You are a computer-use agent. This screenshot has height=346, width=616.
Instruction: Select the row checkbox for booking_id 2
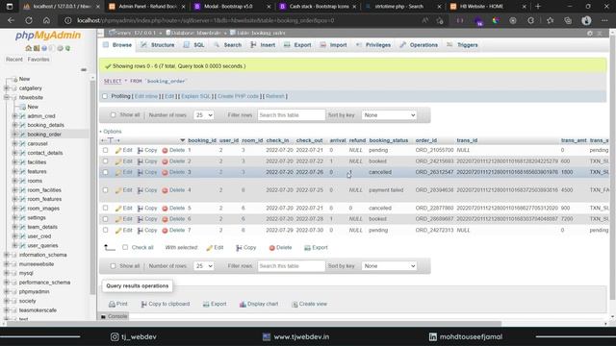coord(105,161)
